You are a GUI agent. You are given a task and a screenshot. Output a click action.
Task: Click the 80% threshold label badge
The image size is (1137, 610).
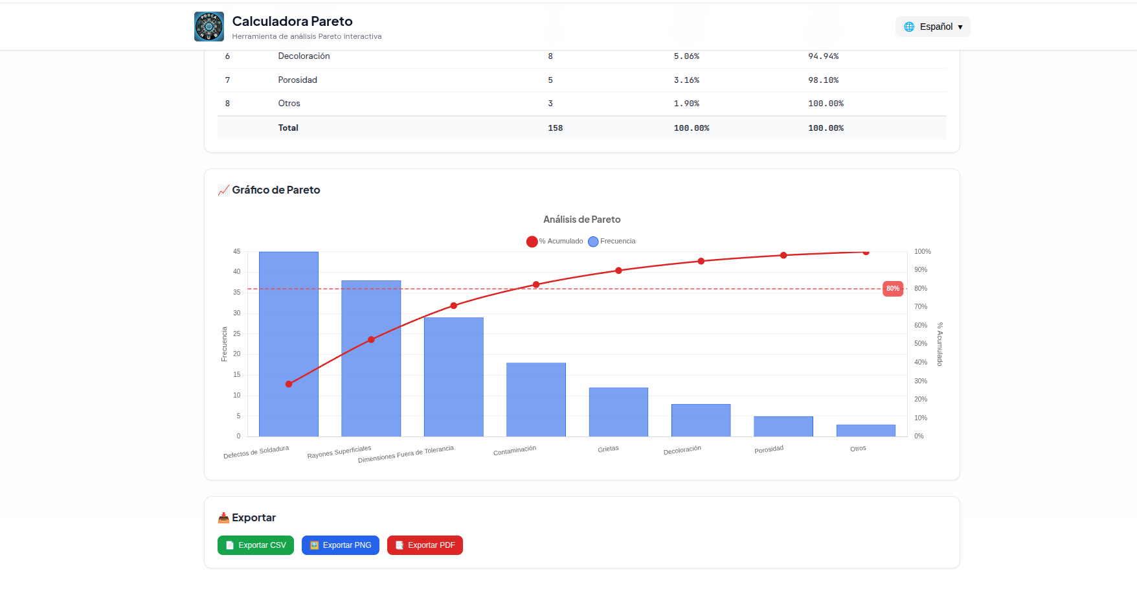point(893,289)
